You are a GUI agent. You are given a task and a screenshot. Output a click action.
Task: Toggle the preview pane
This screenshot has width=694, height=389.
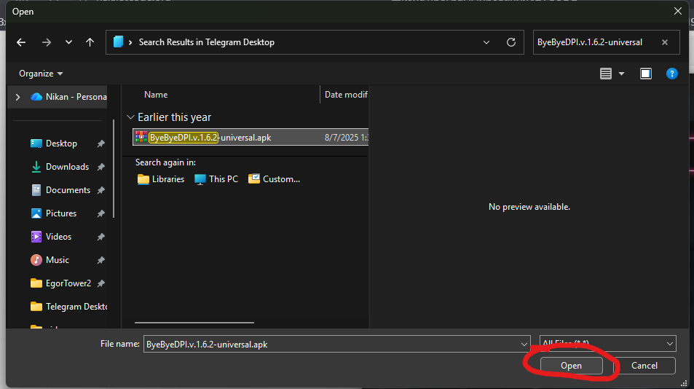[x=646, y=74]
